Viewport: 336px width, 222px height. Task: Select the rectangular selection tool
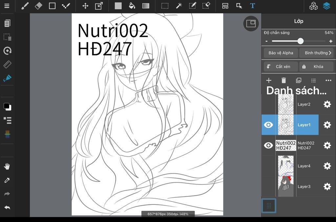point(165,6)
